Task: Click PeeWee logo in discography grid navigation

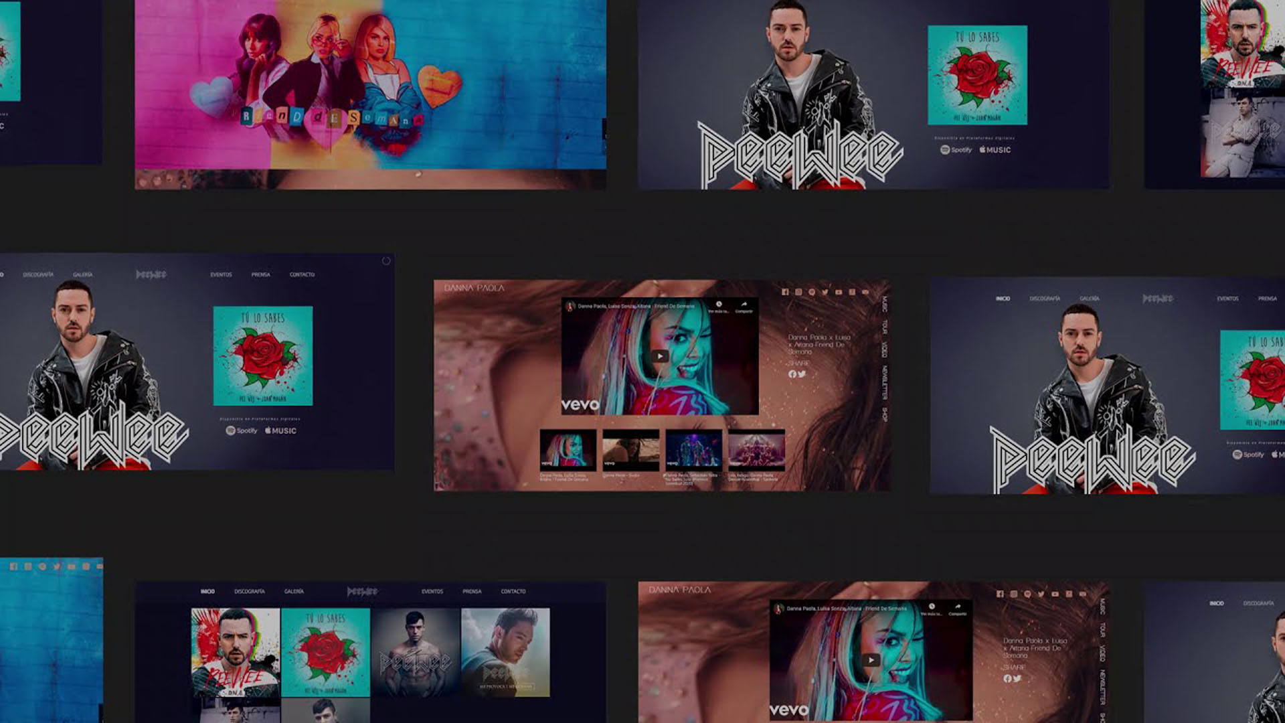Action: (362, 591)
